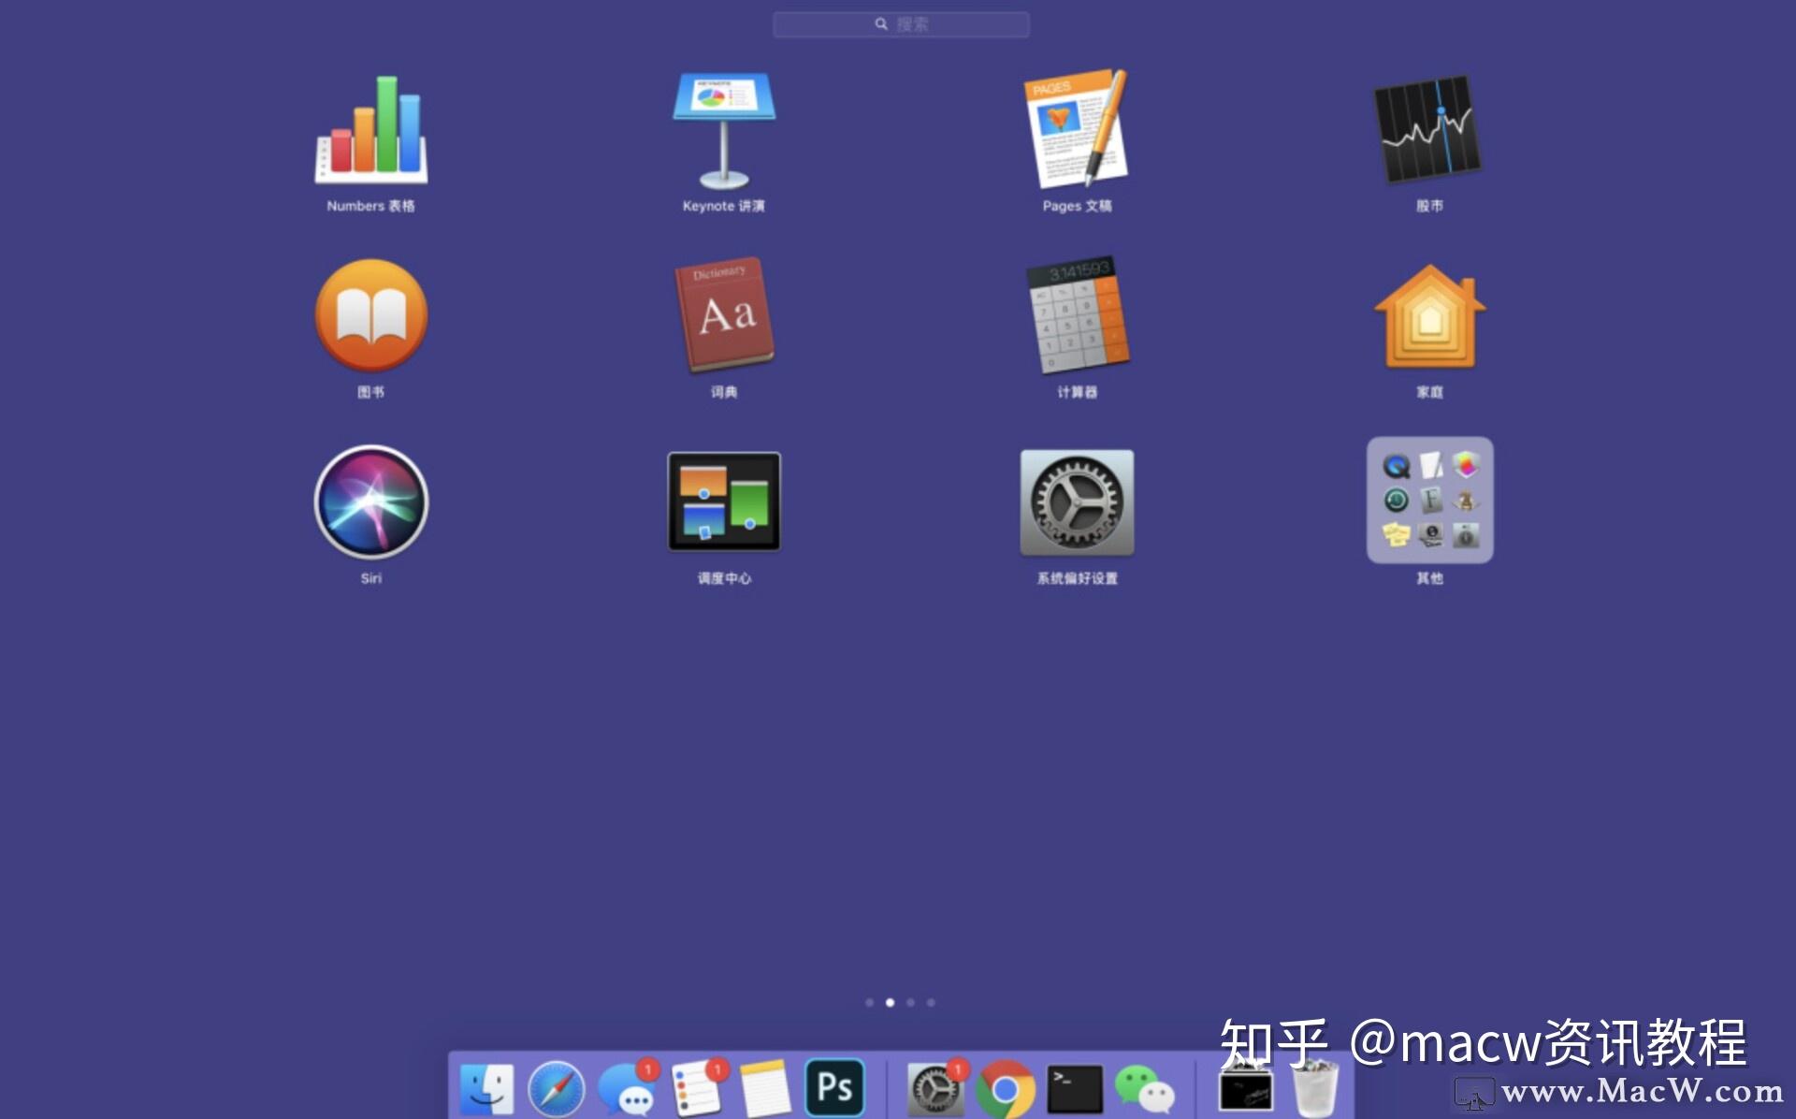
Task: Open 调度中心 Mission Control
Action: pos(724,501)
